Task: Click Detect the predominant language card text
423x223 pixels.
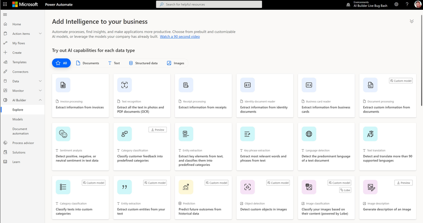Action: click(x=326, y=158)
